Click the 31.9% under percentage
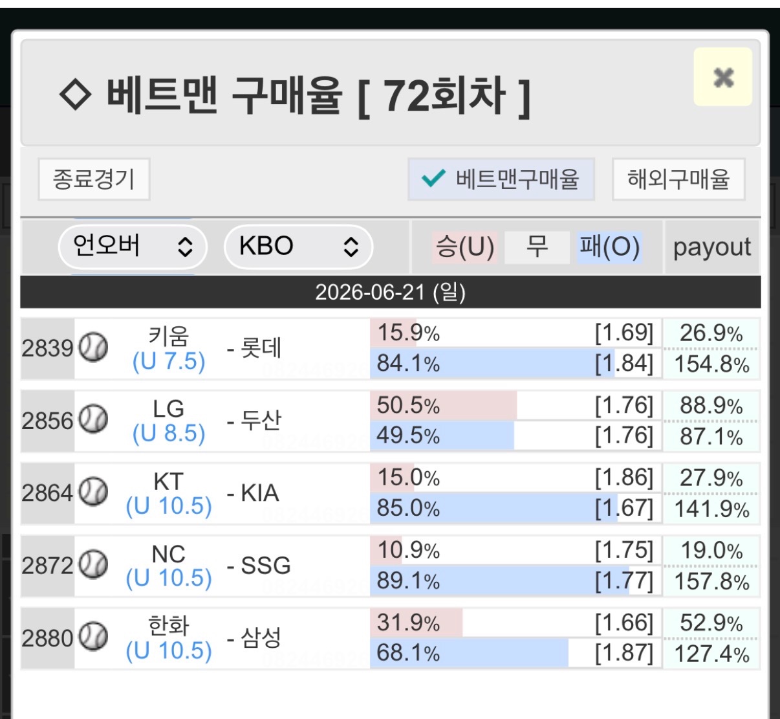Image resolution: width=780 pixels, height=719 pixels. [408, 623]
